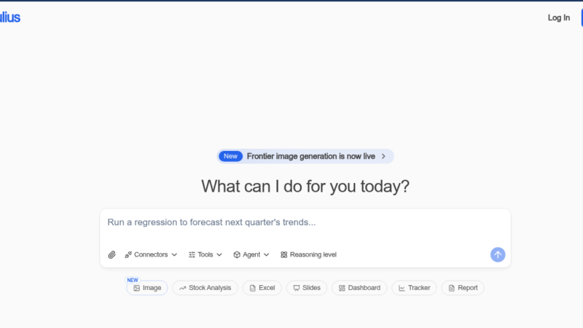The image size is (583, 328).
Task: Click the Connectors chevron arrow
Action: pos(174,254)
